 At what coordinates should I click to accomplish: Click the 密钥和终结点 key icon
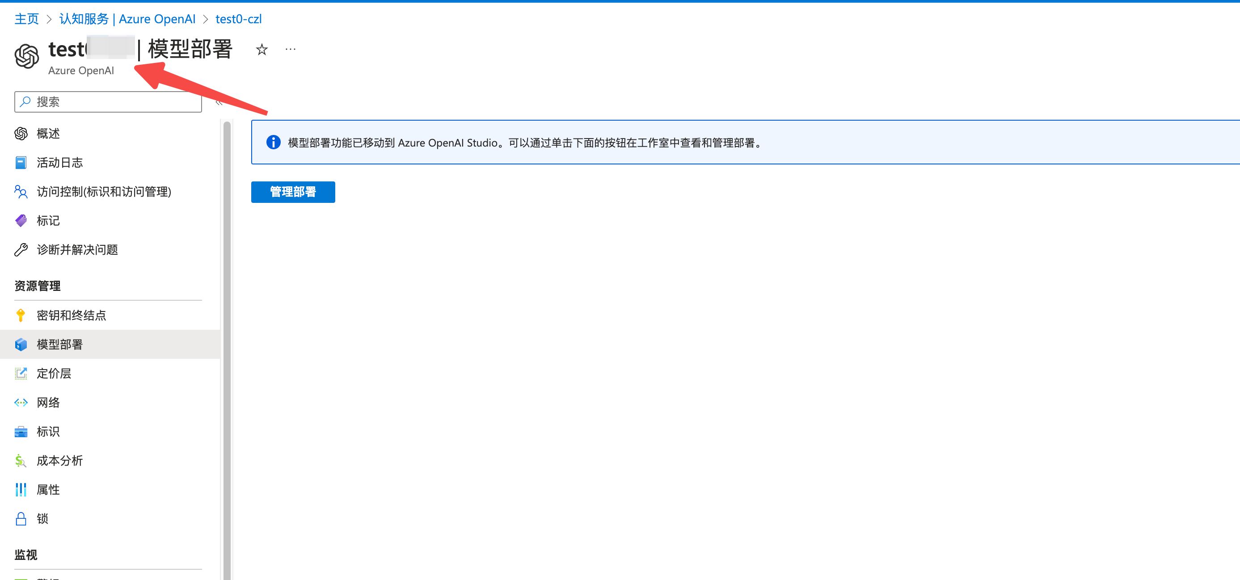[21, 315]
